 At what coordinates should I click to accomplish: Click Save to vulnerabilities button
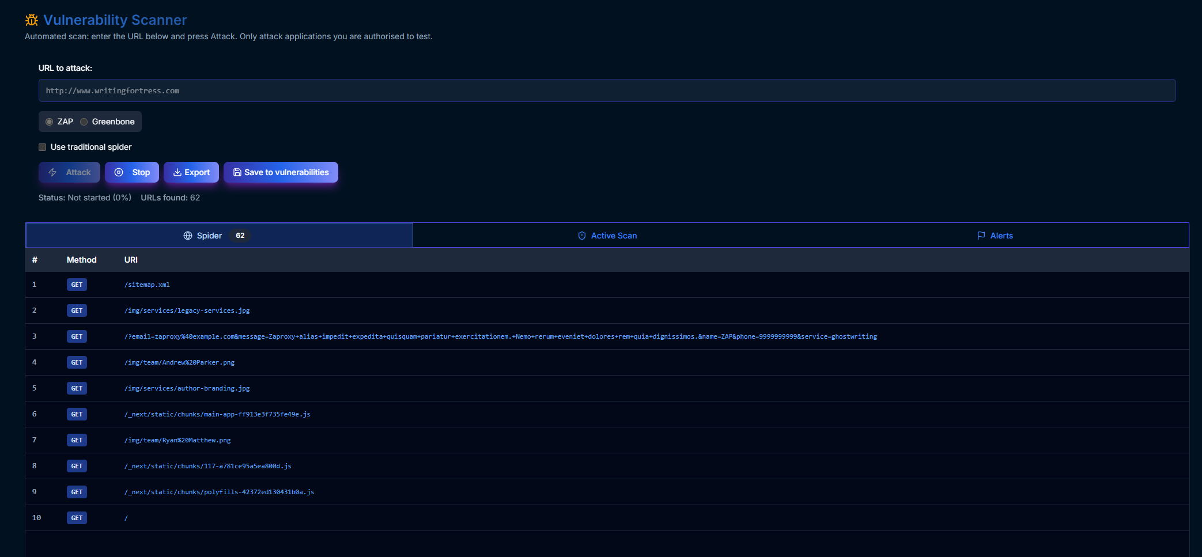281,172
